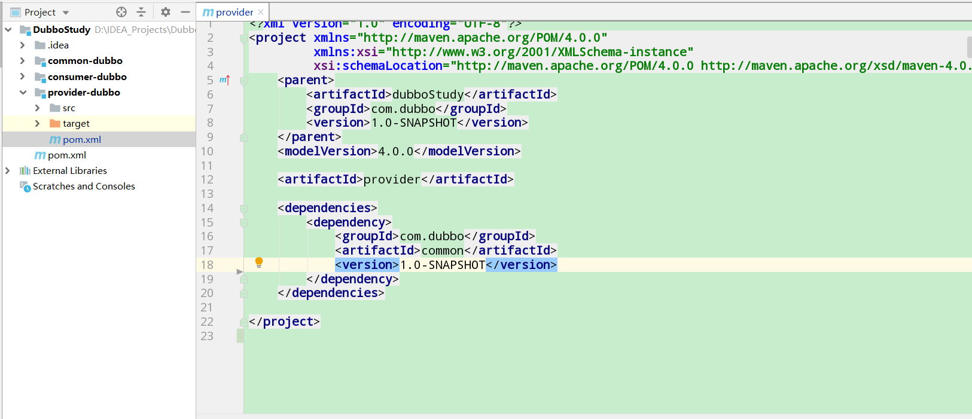Click 1.0-SNAPSHOT on line 18

pyautogui.click(x=443, y=265)
